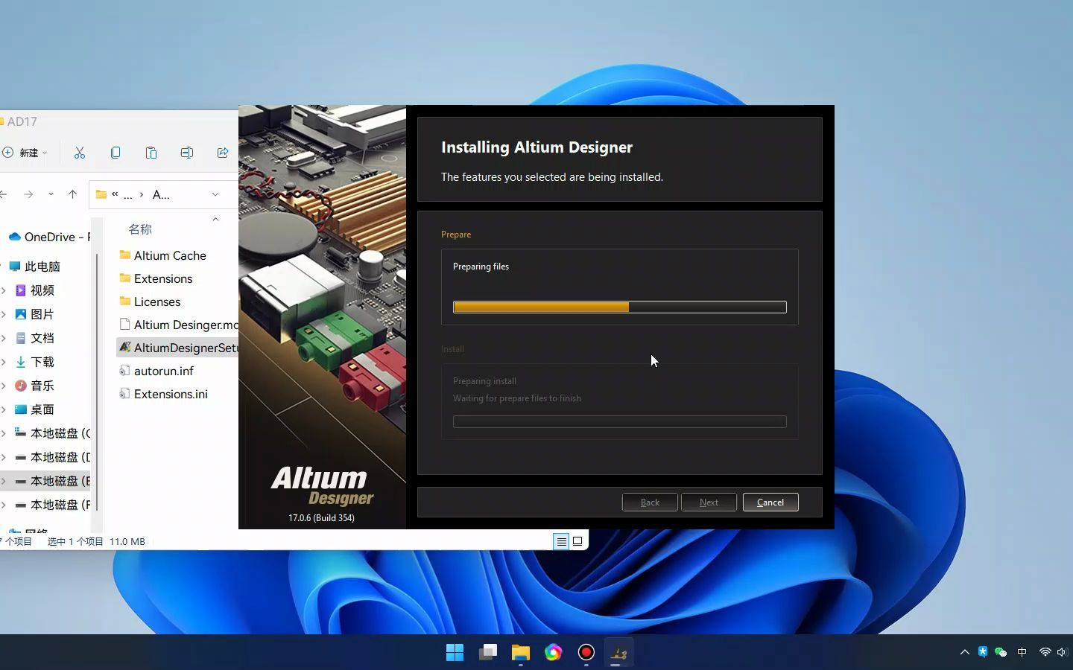Select 文档 in navigation pane
This screenshot has width=1073, height=670.
point(34,338)
